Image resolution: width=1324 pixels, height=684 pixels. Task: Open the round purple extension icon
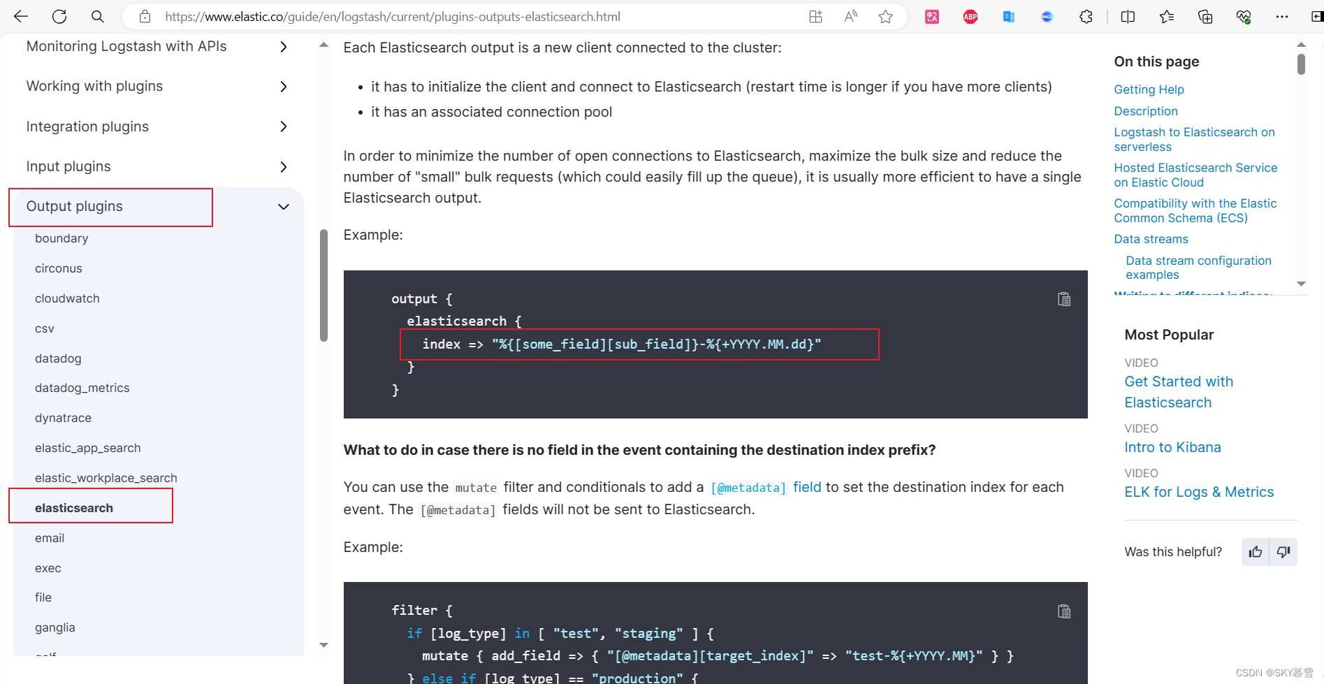[x=1047, y=17]
